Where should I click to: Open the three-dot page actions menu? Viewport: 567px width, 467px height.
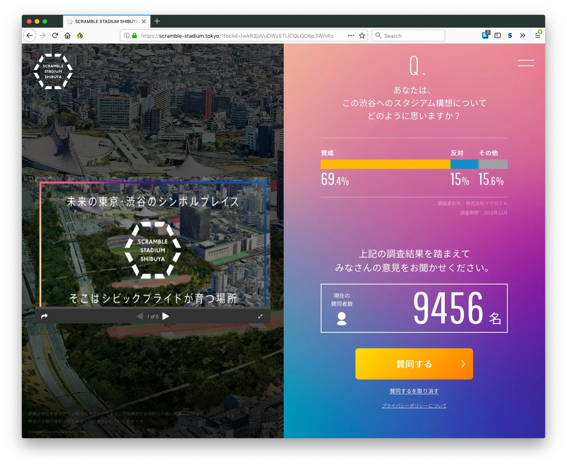pos(351,35)
